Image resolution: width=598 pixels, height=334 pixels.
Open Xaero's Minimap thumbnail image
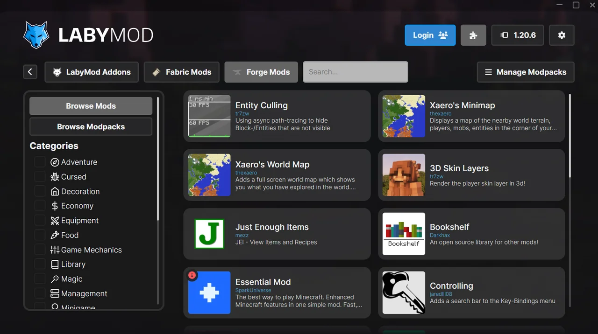point(404,116)
